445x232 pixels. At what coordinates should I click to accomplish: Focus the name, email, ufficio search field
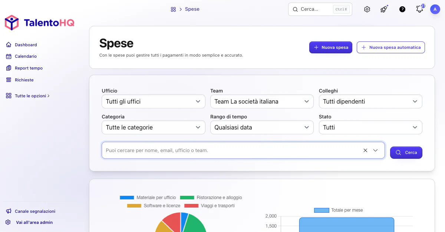(x=243, y=150)
